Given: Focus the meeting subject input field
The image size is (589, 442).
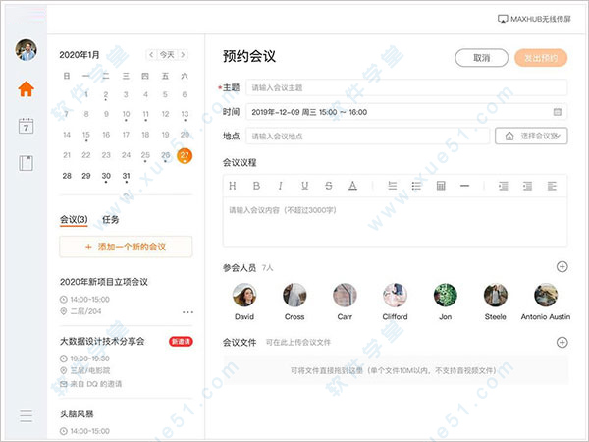Looking at the screenshot, I should (x=406, y=88).
